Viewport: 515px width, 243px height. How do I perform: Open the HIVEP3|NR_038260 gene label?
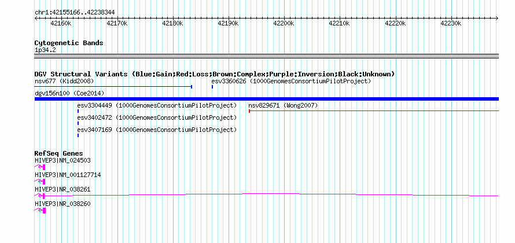[62, 204]
